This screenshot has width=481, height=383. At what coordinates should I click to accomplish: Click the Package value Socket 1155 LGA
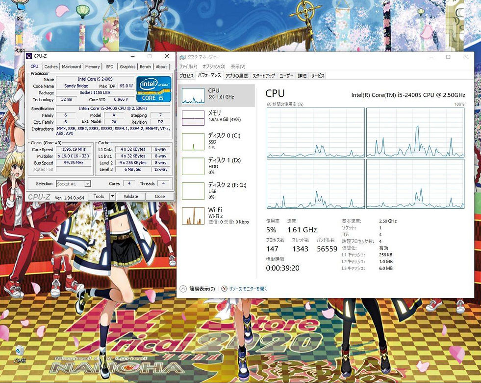point(95,92)
